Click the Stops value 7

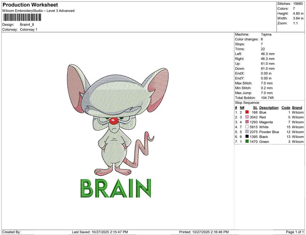pyautogui.click(x=262, y=44)
